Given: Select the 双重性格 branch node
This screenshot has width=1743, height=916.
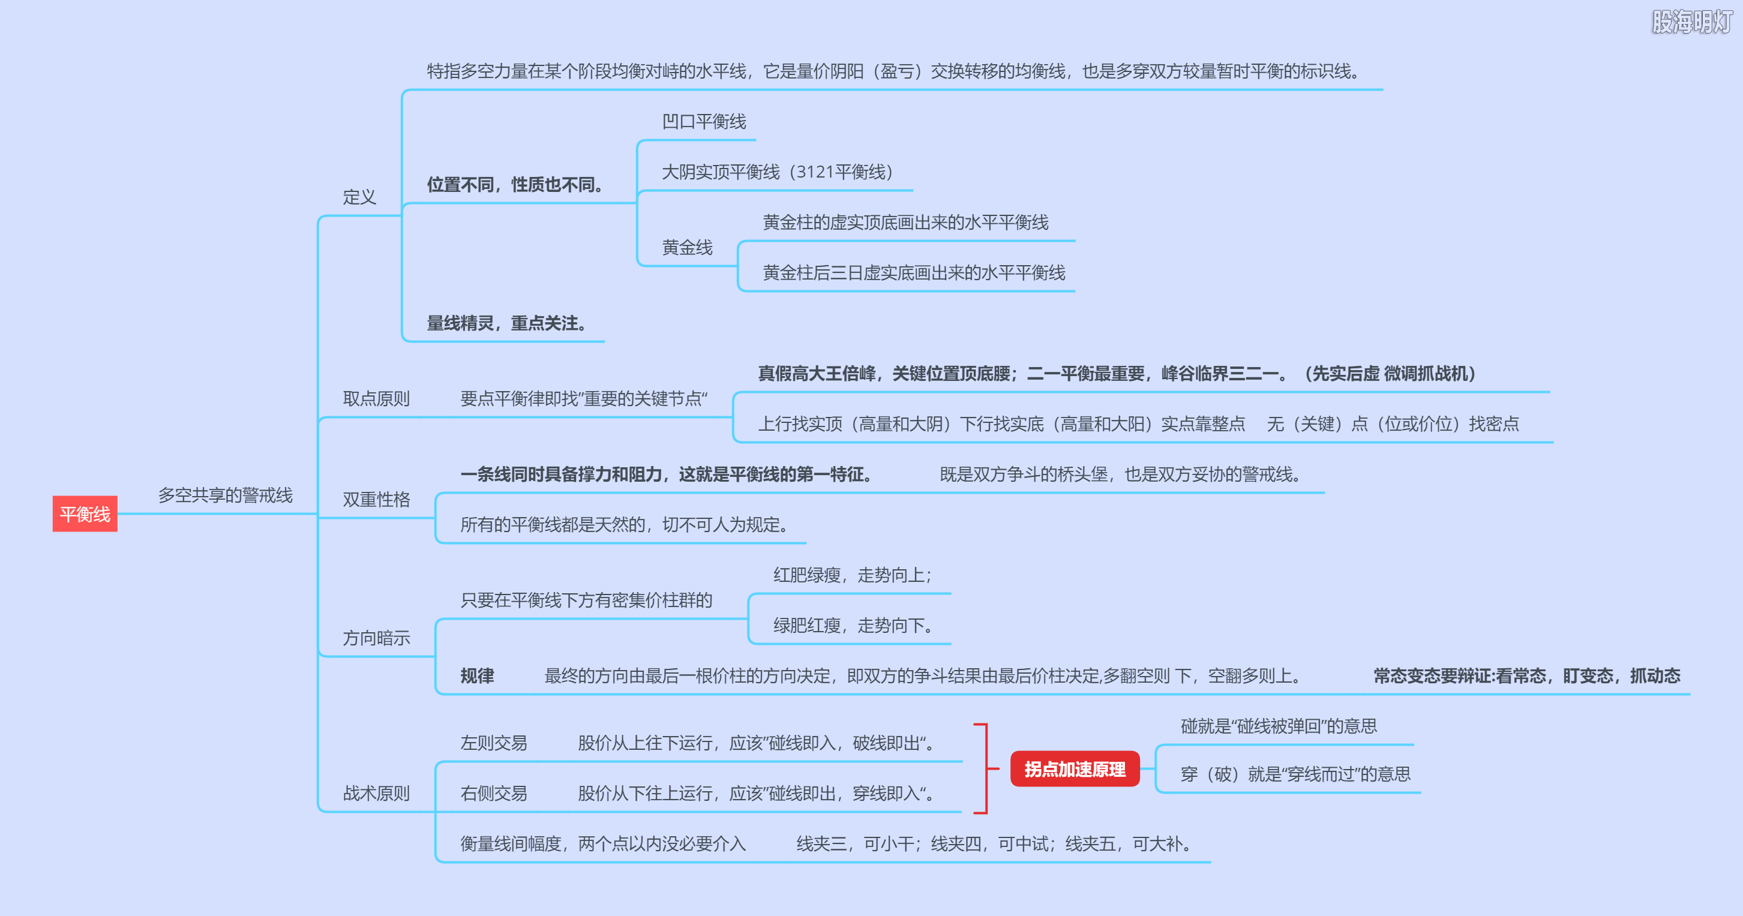Looking at the screenshot, I should point(376,499).
